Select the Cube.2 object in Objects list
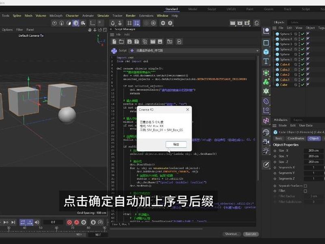 [x=285, y=75]
